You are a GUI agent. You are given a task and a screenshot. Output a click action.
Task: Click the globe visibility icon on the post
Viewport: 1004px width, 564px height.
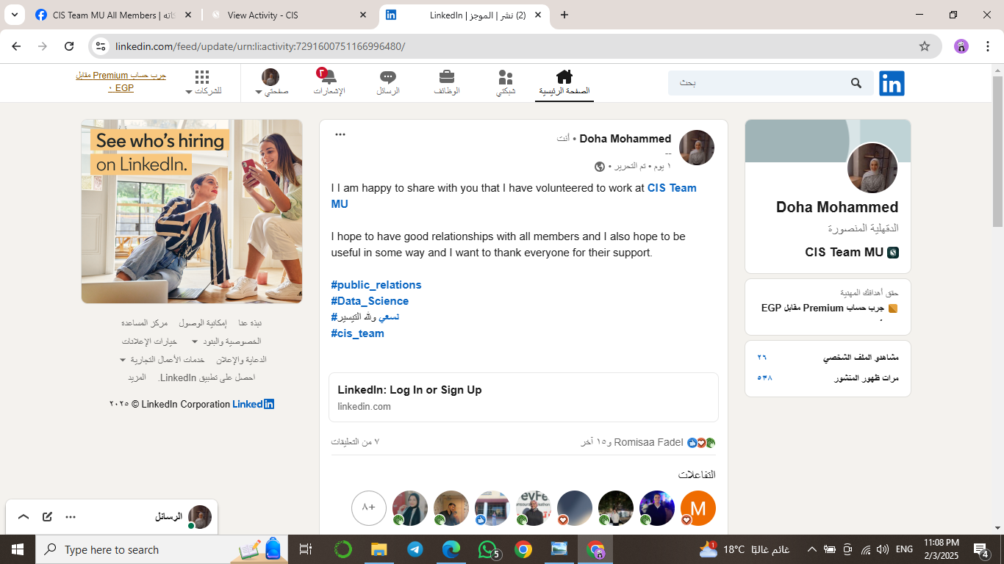tap(600, 167)
